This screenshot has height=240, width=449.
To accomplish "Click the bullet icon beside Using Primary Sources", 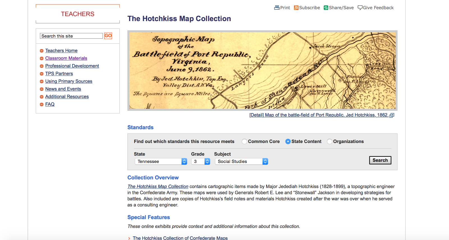I will click(42, 81).
